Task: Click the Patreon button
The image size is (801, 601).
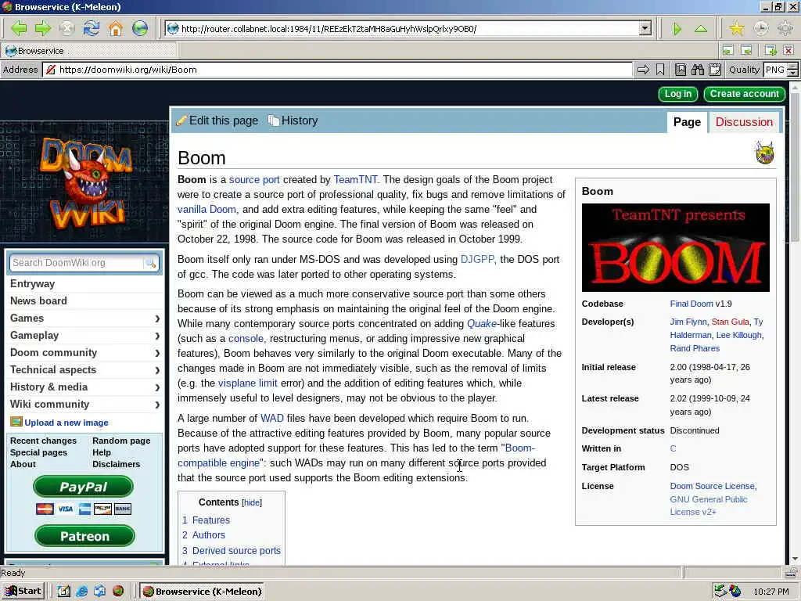Action: pyautogui.click(x=84, y=537)
